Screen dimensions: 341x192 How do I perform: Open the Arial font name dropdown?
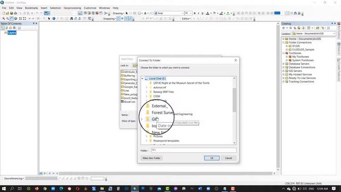(x=182, y=13)
